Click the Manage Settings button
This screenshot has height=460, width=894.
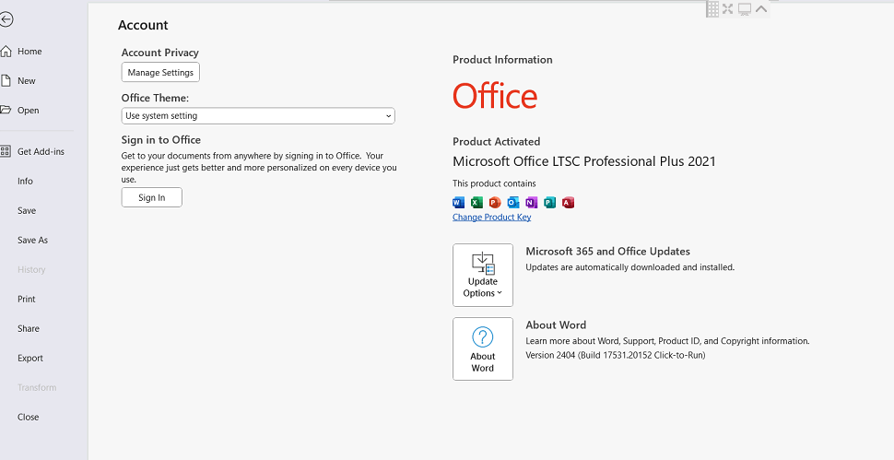(160, 73)
